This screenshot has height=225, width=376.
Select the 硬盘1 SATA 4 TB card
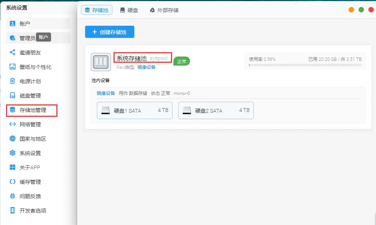pyautogui.click(x=135, y=110)
